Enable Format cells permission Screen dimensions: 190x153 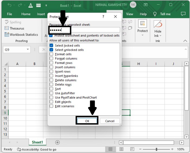tap(51, 54)
